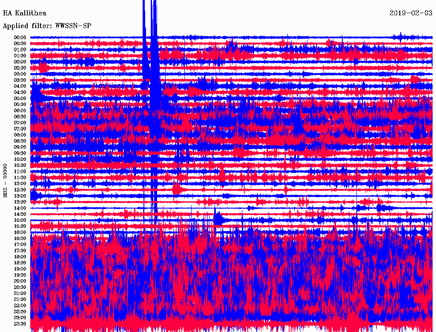Click the 'Applied filter: WWSSN-SP' text

coord(47,26)
